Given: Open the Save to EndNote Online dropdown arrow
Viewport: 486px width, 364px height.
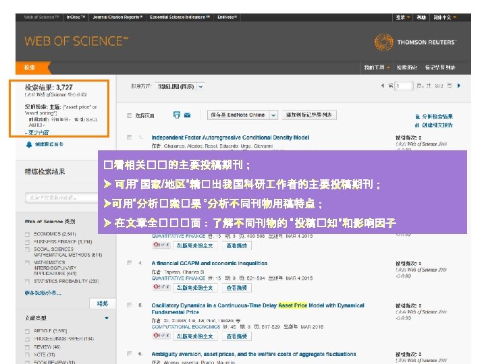Looking at the screenshot, I should (x=273, y=115).
